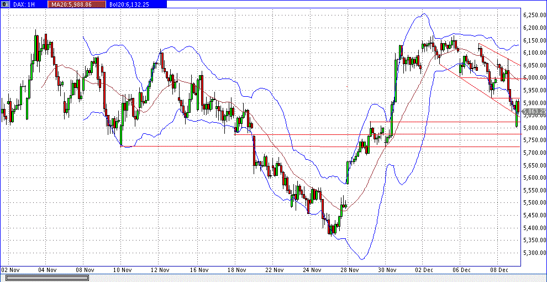Click the 5,950.00 price axis label
This screenshot has height=282, width=547.
point(535,90)
